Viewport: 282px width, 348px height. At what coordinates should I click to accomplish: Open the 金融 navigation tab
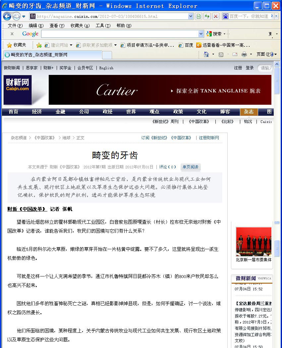point(60,112)
